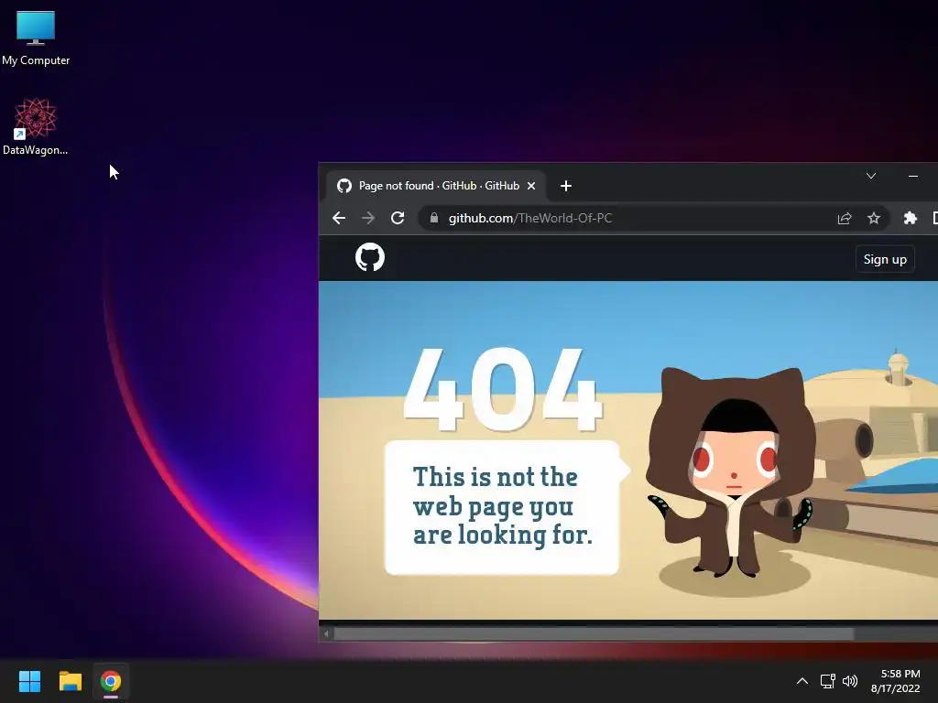Open File Explorer from the taskbar

point(70,681)
